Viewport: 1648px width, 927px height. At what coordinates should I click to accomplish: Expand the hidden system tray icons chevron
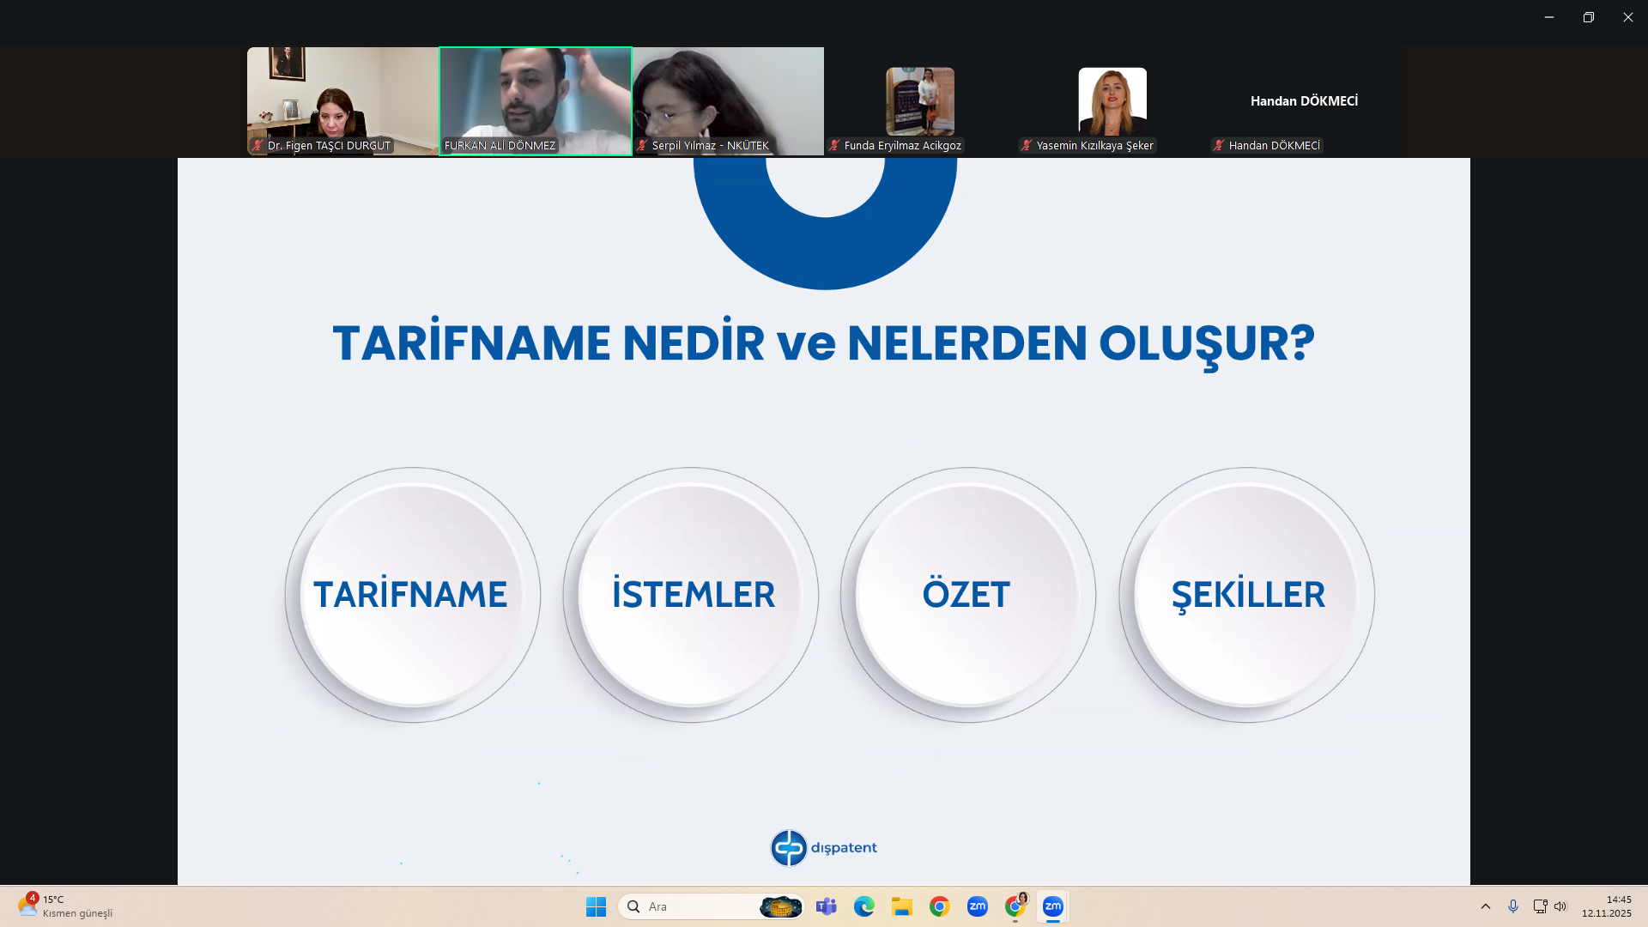click(x=1485, y=906)
